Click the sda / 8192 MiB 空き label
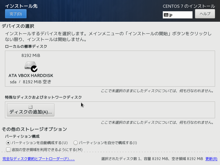This screenshot has width=220, height=165. click(x=31, y=82)
